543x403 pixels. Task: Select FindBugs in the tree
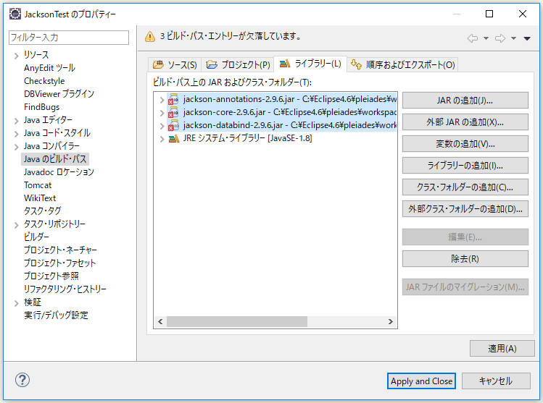[41, 107]
